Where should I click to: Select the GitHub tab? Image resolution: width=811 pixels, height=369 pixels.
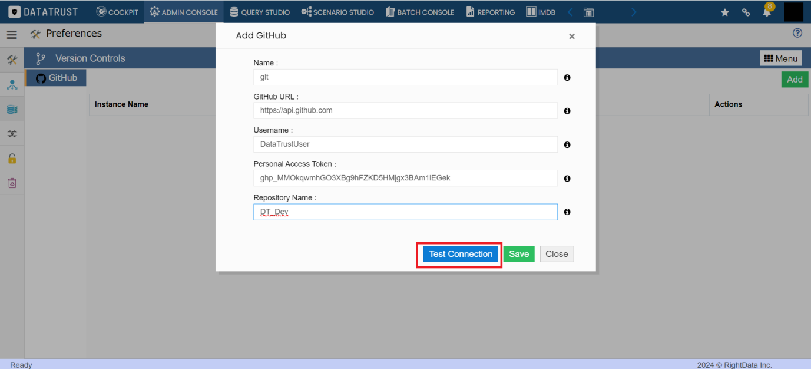pos(56,78)
